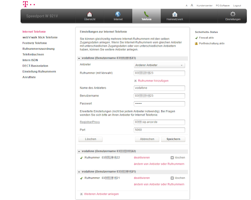The width and height of the screenshot is (251, 200).
Task: Click the Portfreischaltung aktiv status text
Action: coord(212,44)
